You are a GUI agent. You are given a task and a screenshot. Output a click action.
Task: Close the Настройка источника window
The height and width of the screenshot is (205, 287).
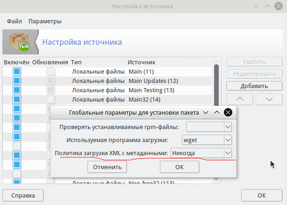279,6
